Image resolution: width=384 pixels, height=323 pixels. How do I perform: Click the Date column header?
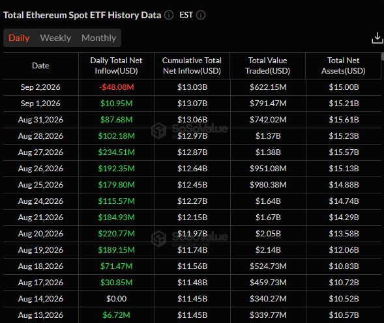point(40,66)
